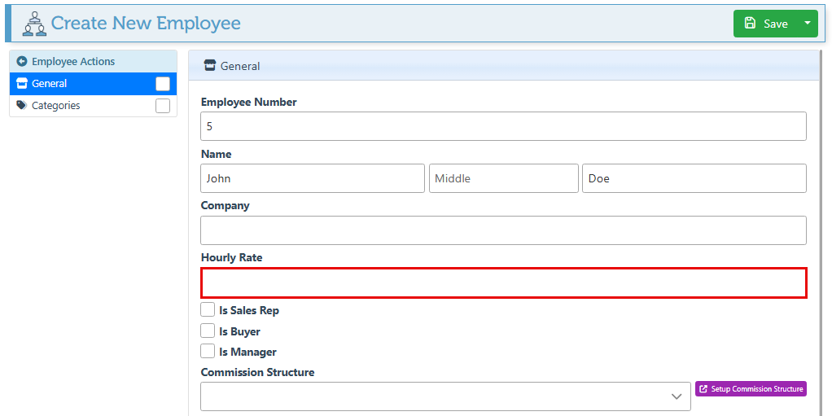832x416 pixels.
Task: Click the Company text field
Action: (x=503, y=230)
